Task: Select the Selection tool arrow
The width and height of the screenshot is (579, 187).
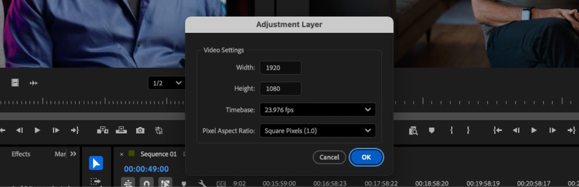Action: tap(96, 163)
